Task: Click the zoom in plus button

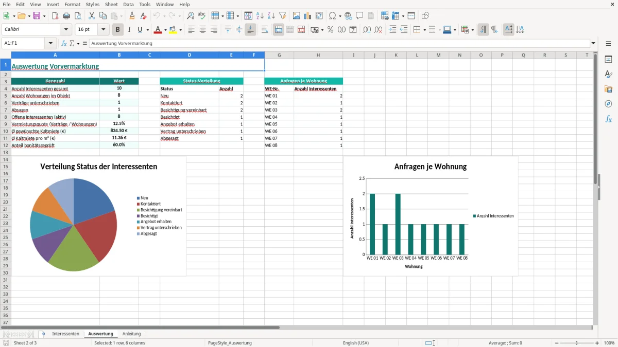Action: [x=597, y=343]
